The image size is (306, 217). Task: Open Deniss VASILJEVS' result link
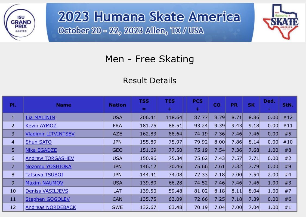point(47,191)
